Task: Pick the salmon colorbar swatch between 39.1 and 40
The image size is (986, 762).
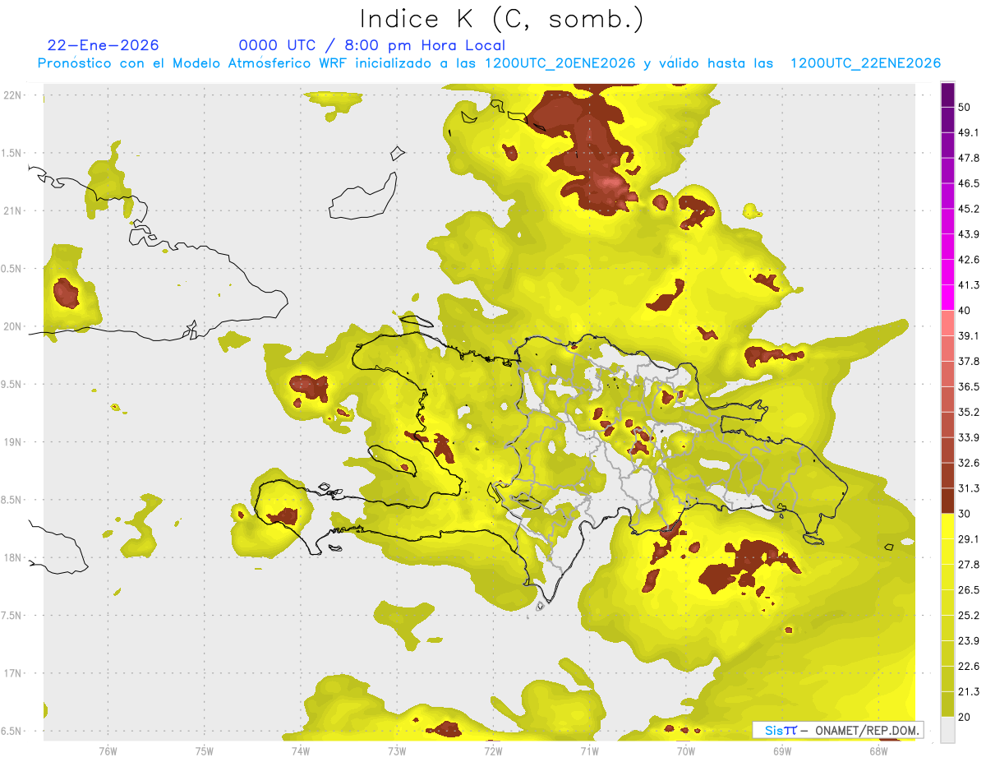Action: [947, 323]
